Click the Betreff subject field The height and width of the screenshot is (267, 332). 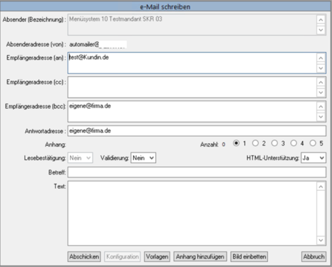coord(197,172)
